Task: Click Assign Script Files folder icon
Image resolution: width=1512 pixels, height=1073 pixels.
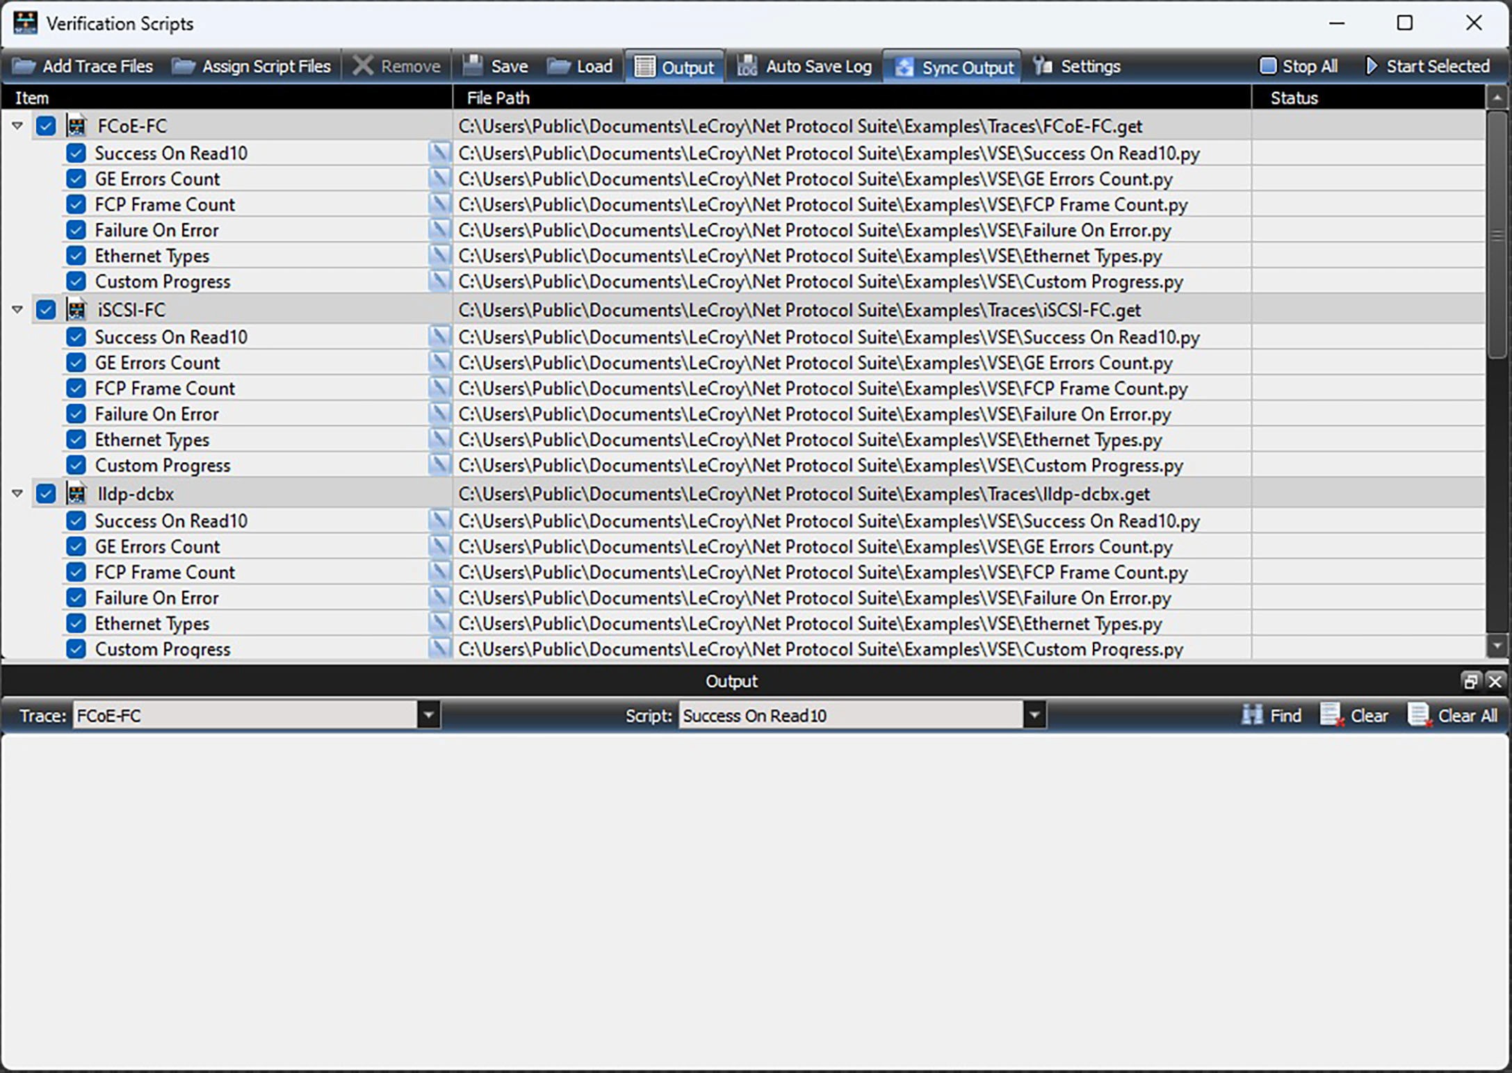Action: [184, 67]
